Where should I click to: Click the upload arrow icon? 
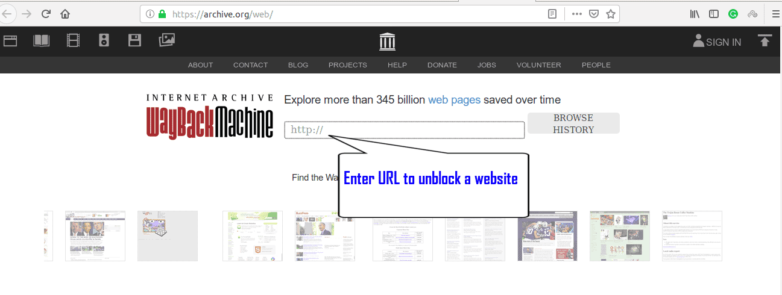(765, 41)
